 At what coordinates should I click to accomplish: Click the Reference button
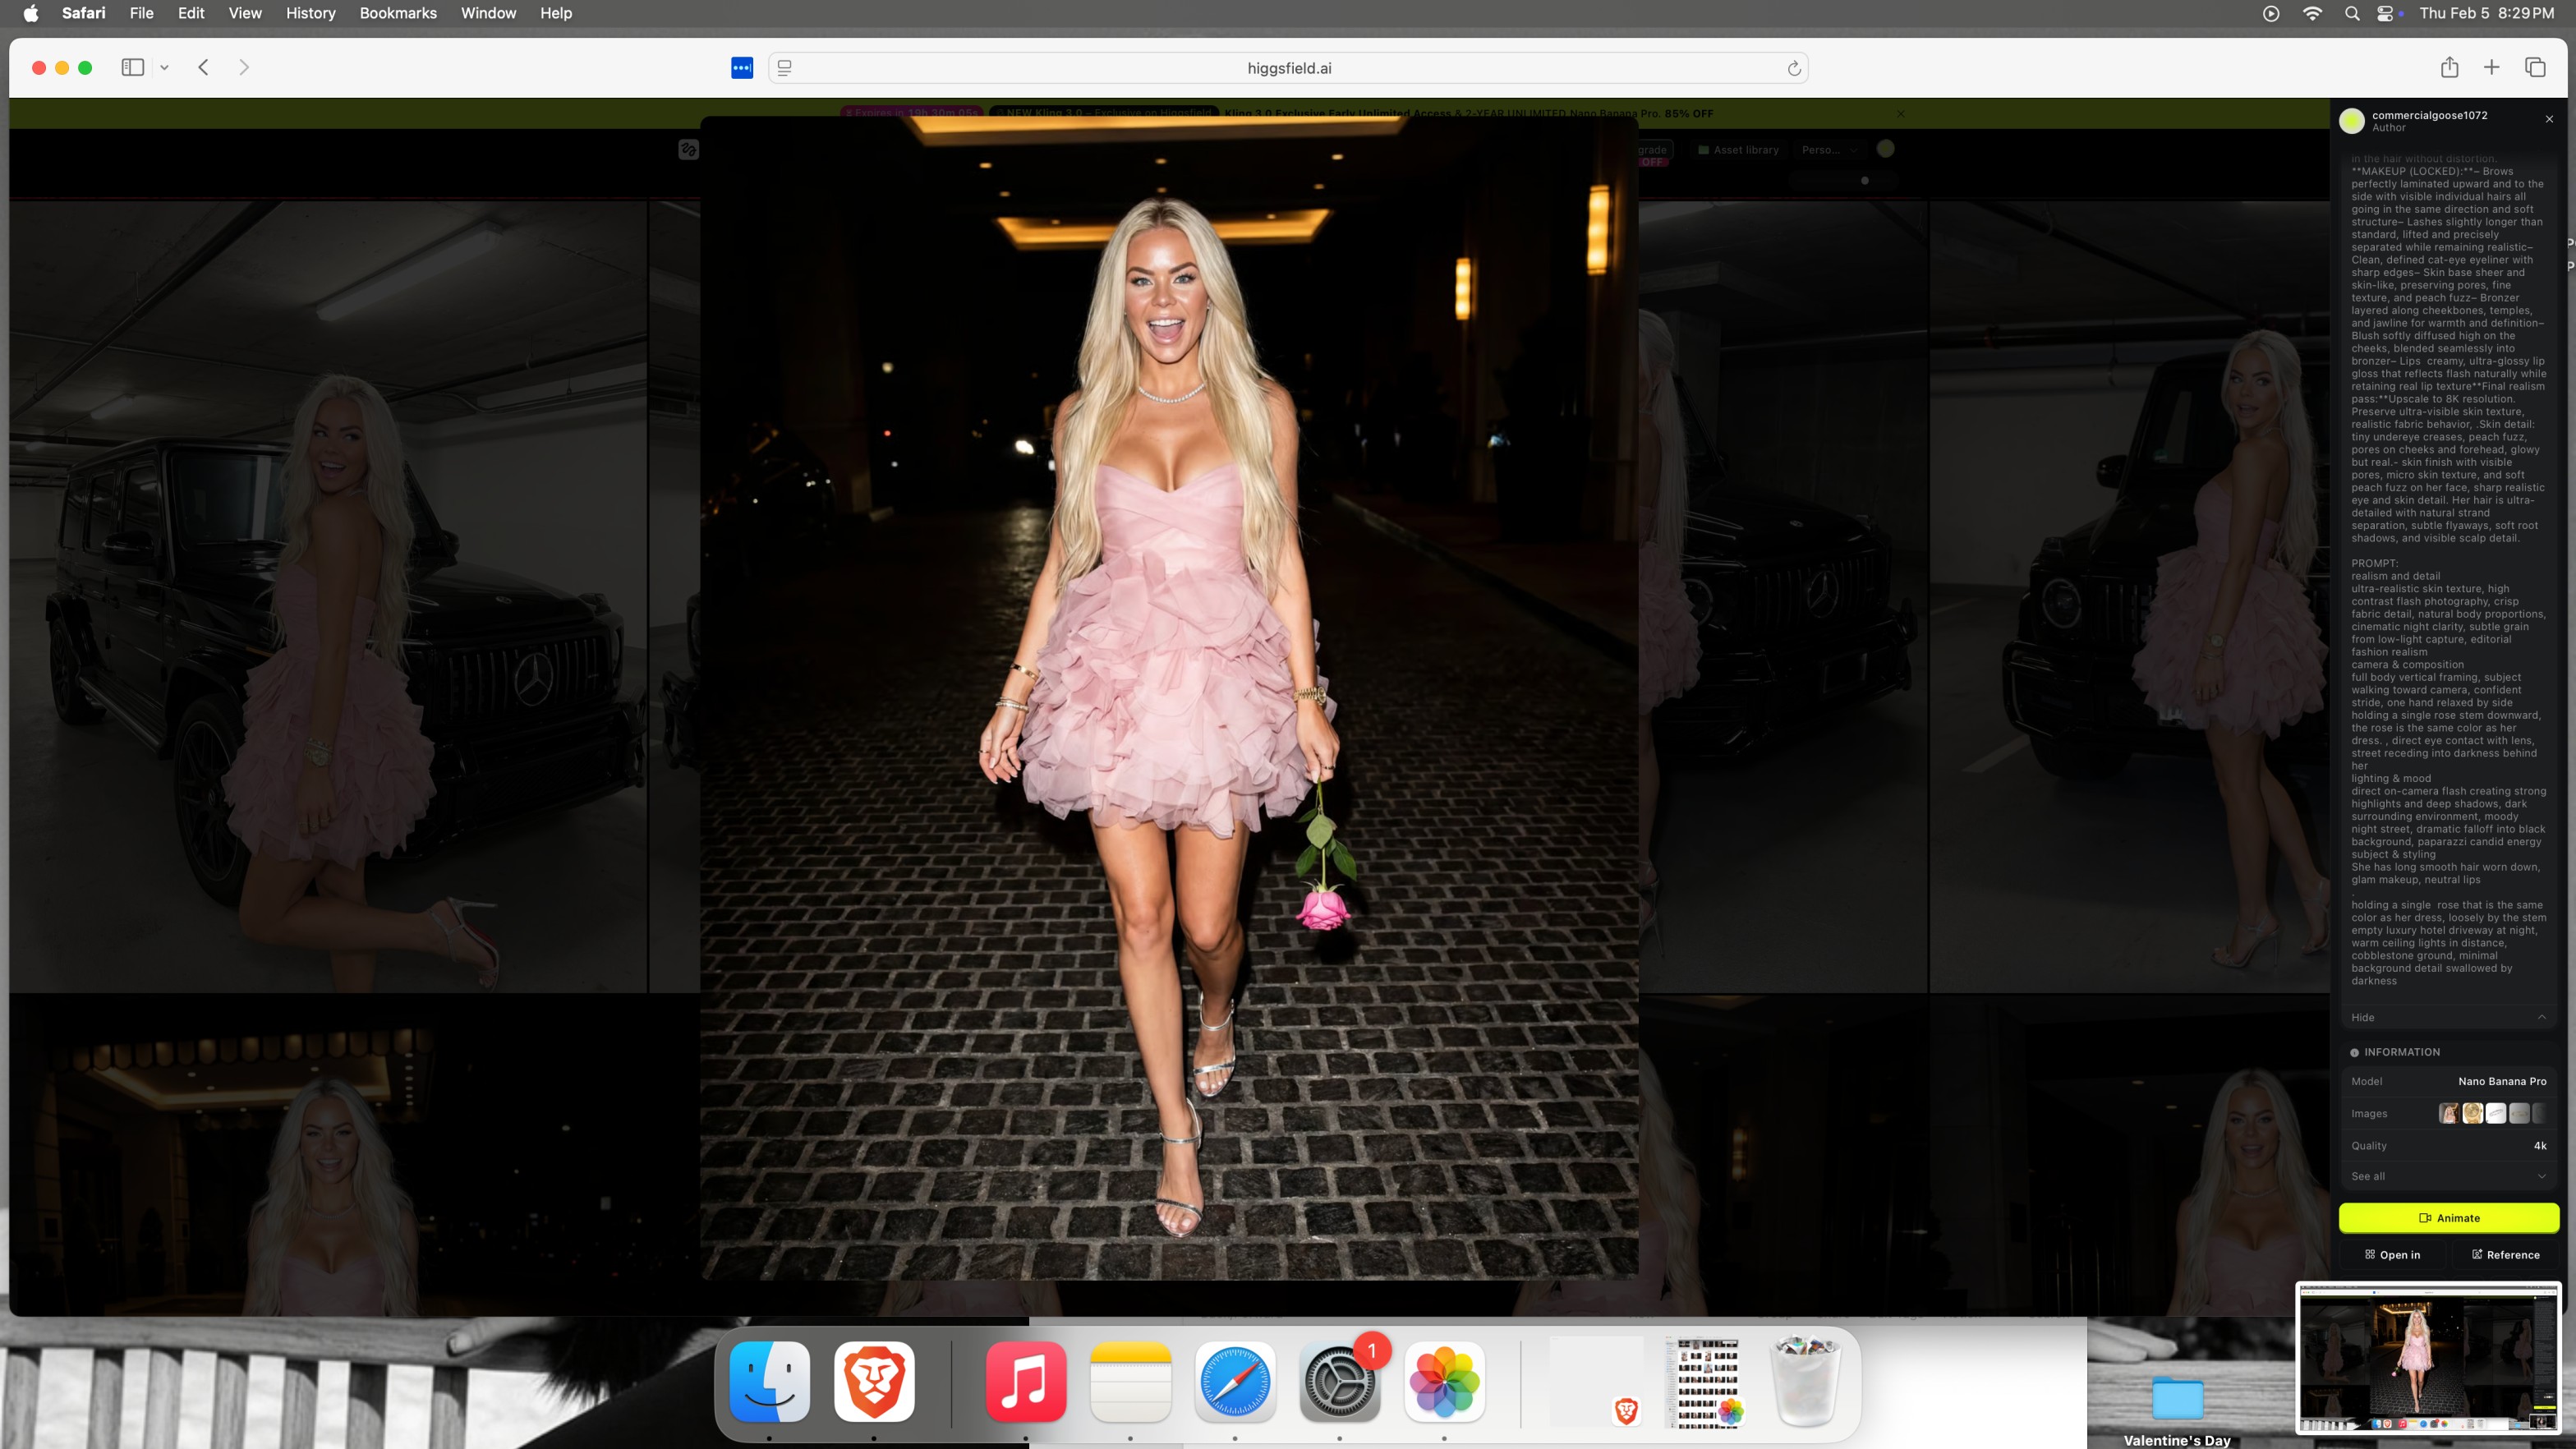coord(2505,1254)
